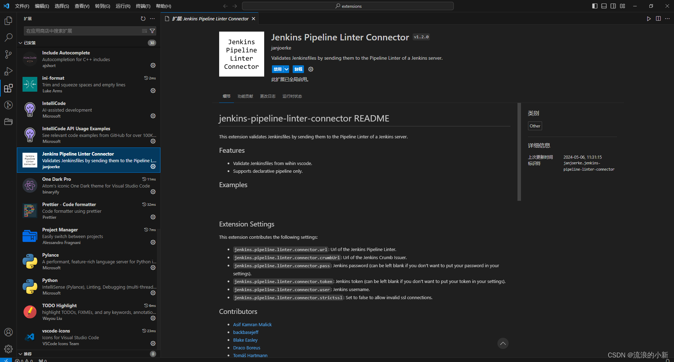Clear extension search results icon
674x362 pixels.
tap(145, 31)
